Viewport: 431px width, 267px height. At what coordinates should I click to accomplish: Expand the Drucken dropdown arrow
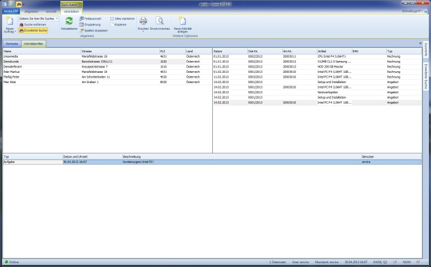(143, 31)
